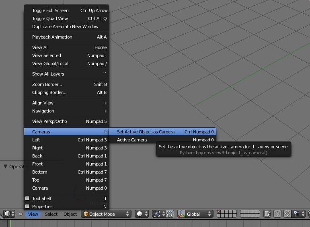
Task: Expand the Navigation submenu
Action: 67,111
